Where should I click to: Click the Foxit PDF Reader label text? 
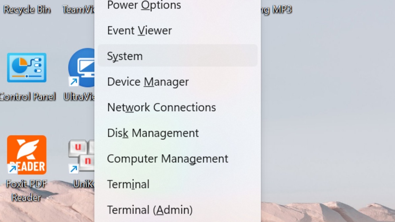click(x=26, y=190)
